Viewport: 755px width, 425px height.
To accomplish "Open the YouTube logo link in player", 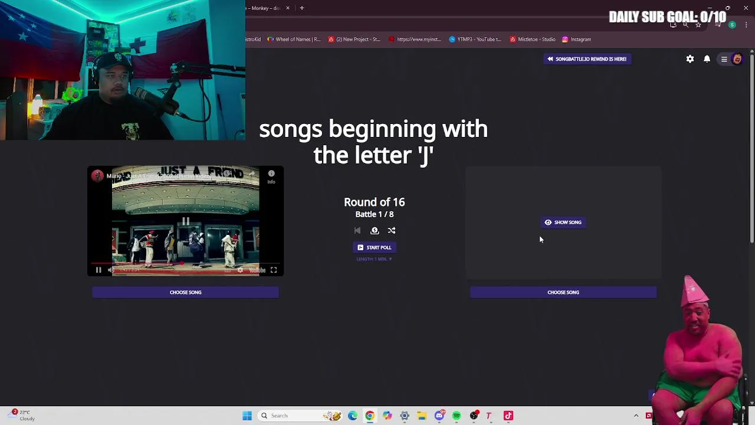I will [257, 270].
